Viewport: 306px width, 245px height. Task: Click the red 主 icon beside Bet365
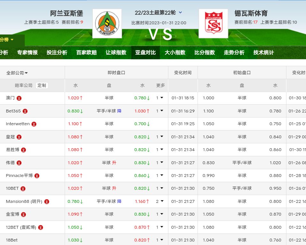click(x=25, y=111)
